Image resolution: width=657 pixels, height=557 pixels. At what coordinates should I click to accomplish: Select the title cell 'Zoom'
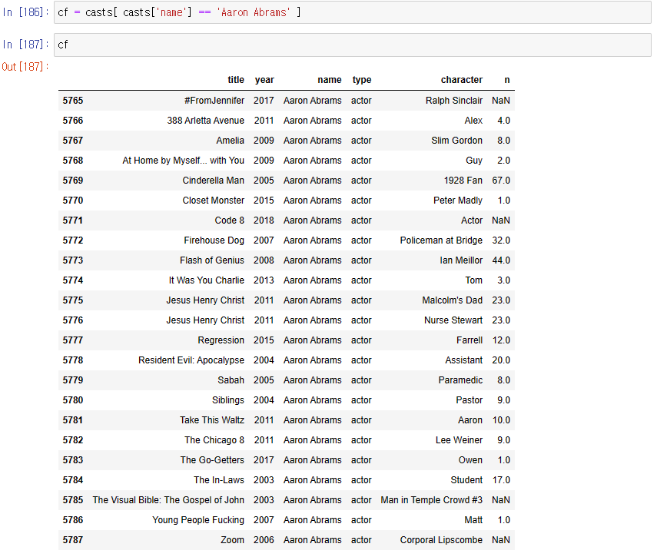(233, 540)
